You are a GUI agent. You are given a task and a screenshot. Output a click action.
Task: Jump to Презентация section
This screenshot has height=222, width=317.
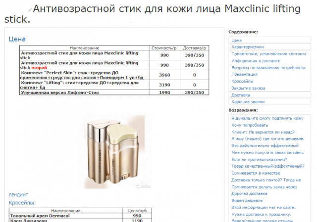pos(244,74)
